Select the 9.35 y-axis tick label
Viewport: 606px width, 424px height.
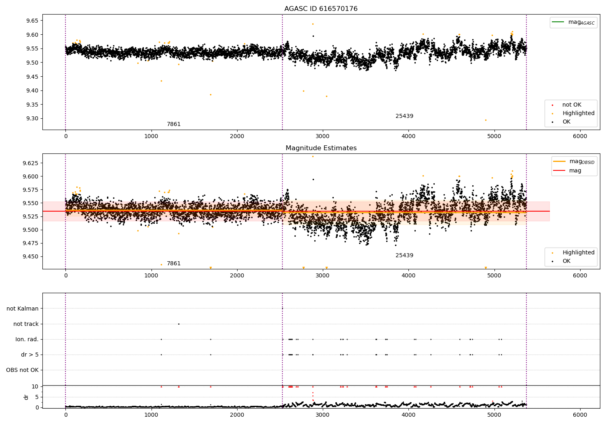(32, 105)
